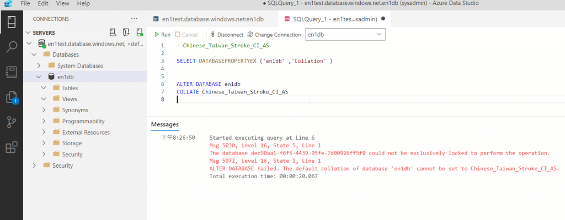Click the 'ALTER DATABASE failed' error line
Image resolution: width=565 pixels, height=220 pixels.
384,169
